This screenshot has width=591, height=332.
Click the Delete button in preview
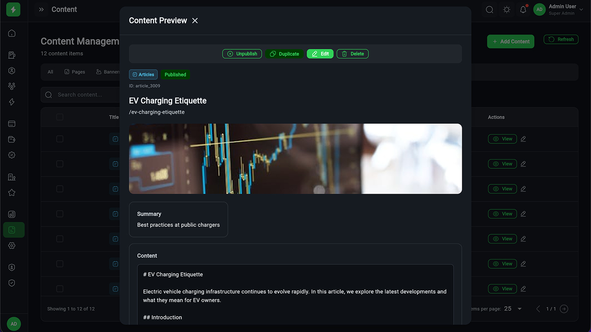[x=352, y=54]
